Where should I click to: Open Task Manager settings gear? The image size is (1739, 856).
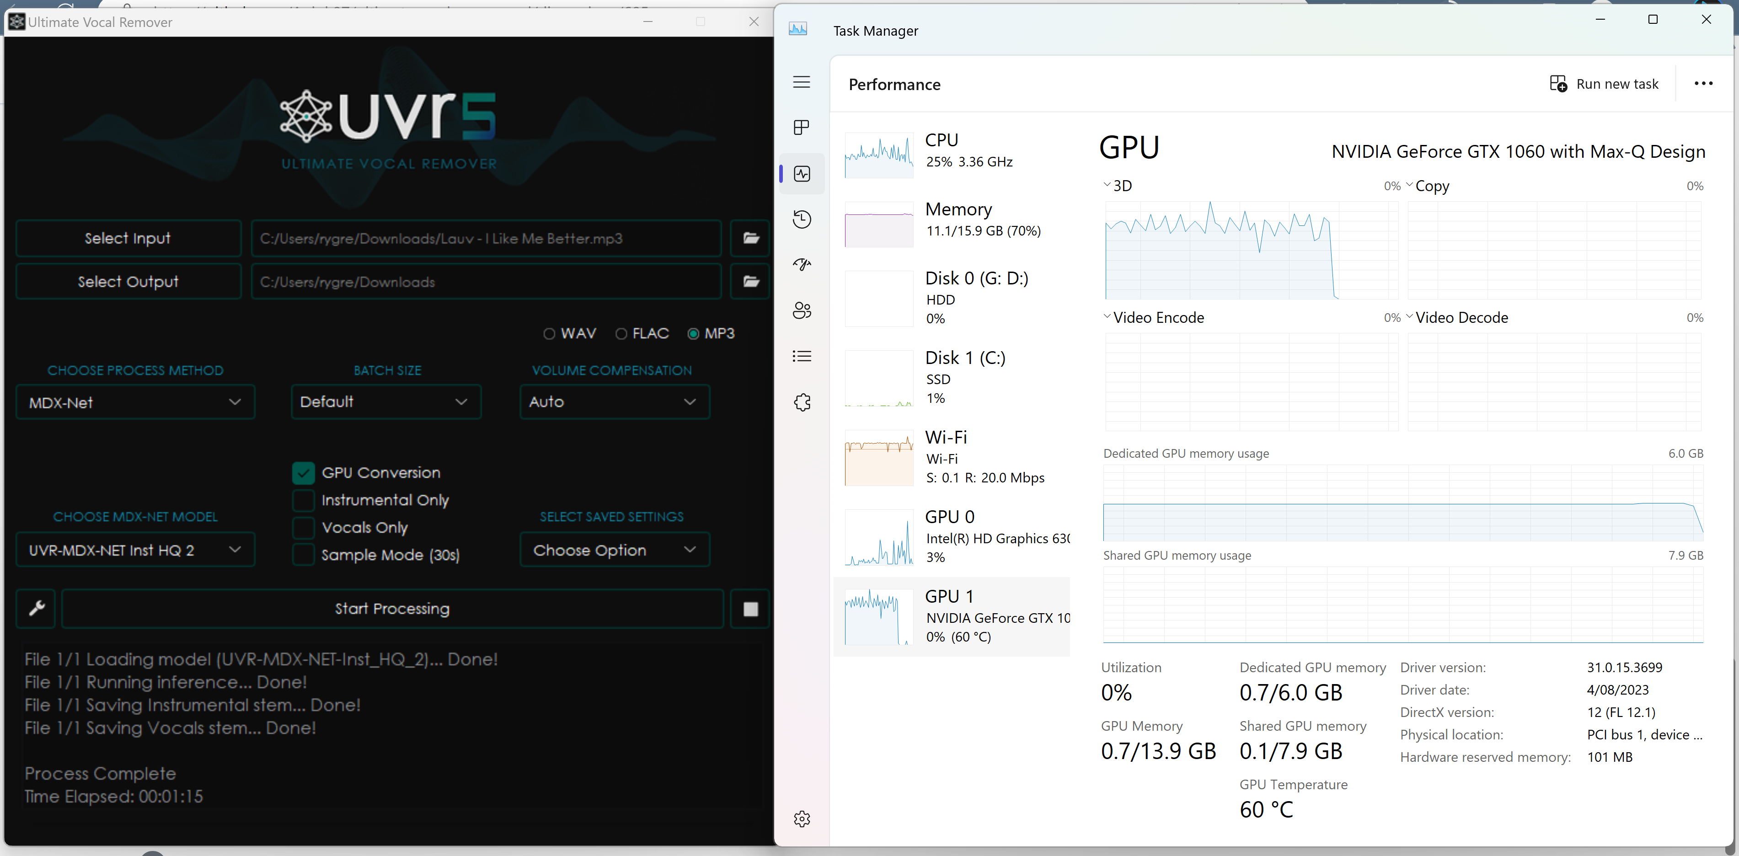(x=802, y=819)
